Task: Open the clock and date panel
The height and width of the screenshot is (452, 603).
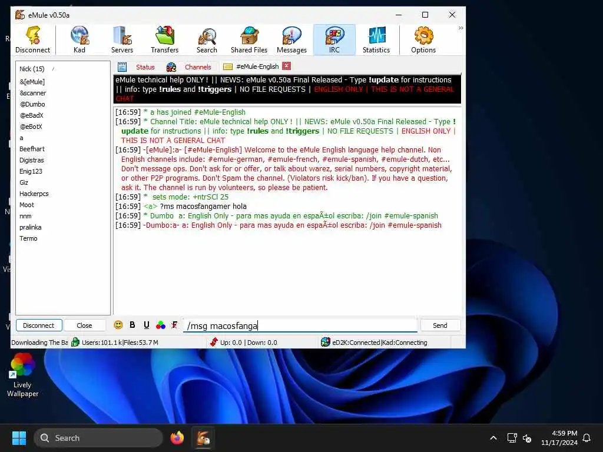Action: pos(559,438)
